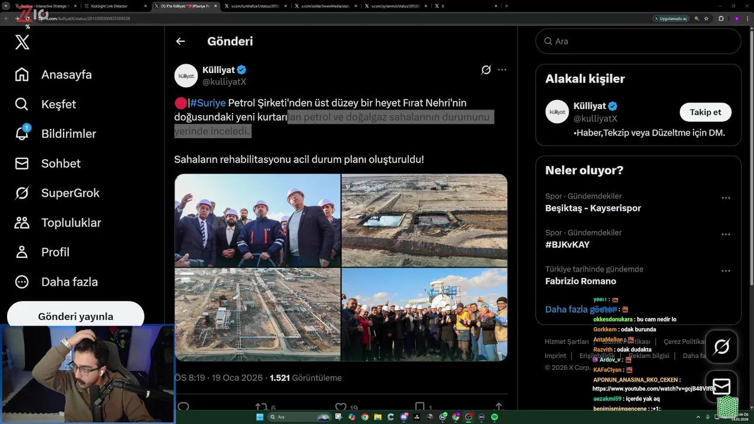This screenshot has height=424, width=754.
Task: Click the Külliyat name on the post
Action: click(219, 69)
